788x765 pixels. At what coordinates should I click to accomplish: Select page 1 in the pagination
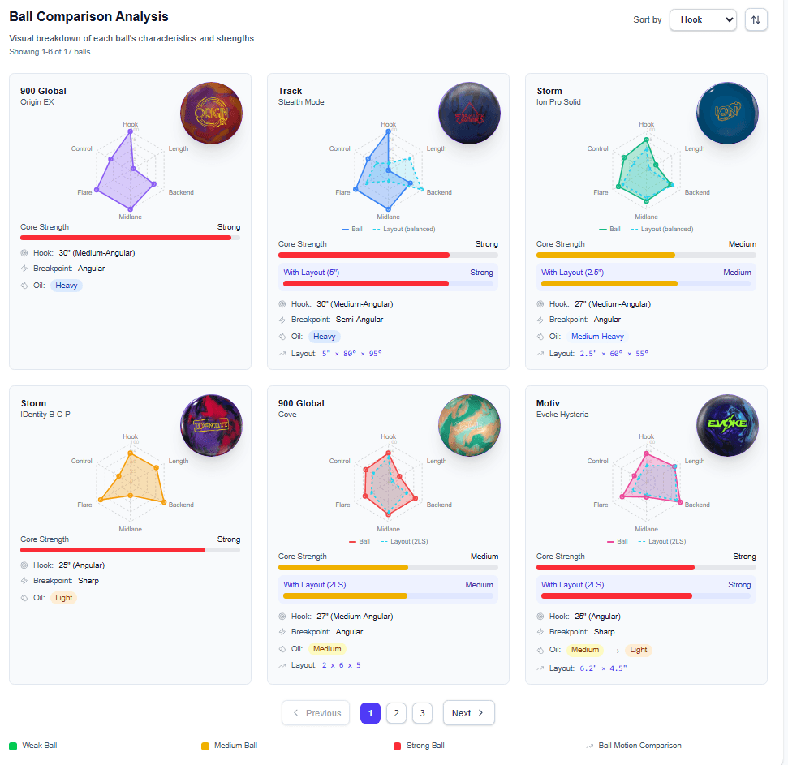click(370, 713)
